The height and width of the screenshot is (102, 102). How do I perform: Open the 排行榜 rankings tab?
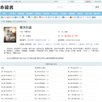pyautogui.click(x=80, y=14)
